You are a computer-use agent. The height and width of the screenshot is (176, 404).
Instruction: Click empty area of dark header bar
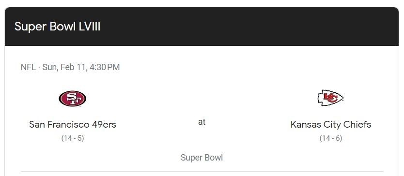248,27
